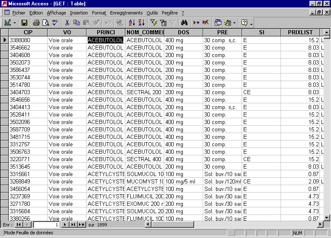The height and width of the screenshot is (238, 331).
Task: Open the Enregistrements menu
Action: [126, 13]
